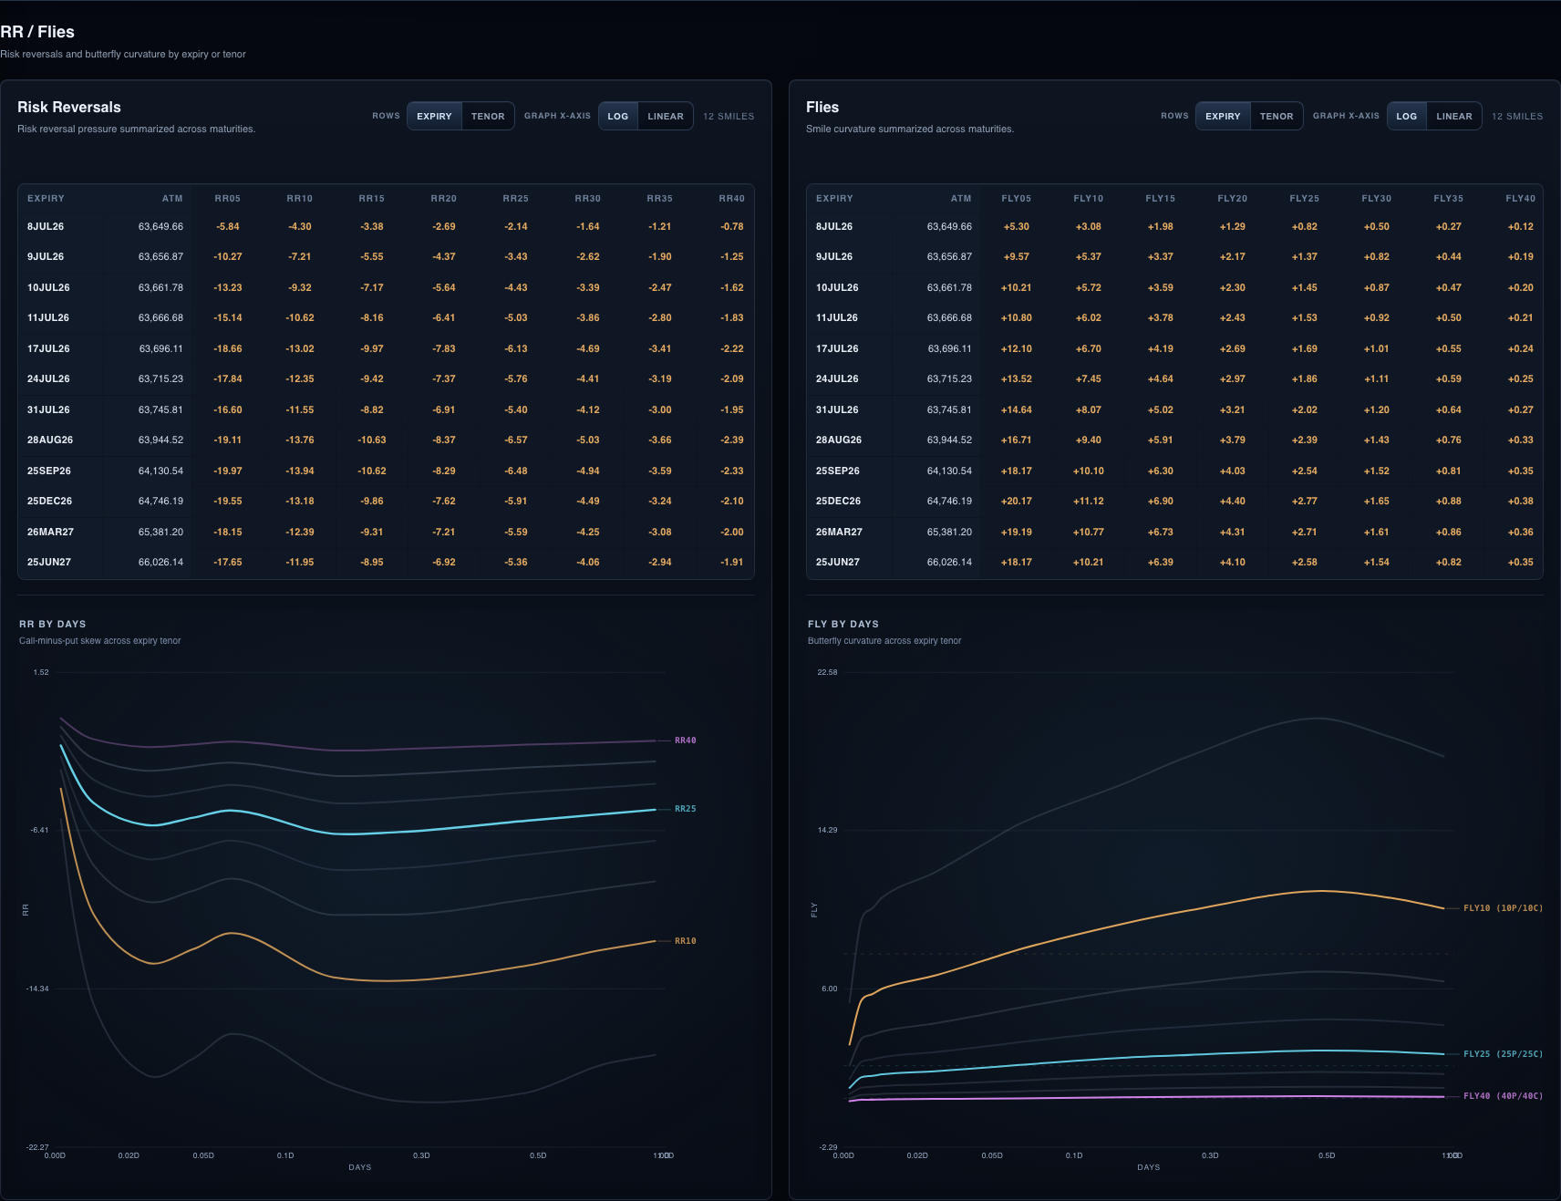Select the 9JUL26 row in Flies table
Image resolution: width=1561 pixels, height=1201 pixels.
(x=1174, y=256)
